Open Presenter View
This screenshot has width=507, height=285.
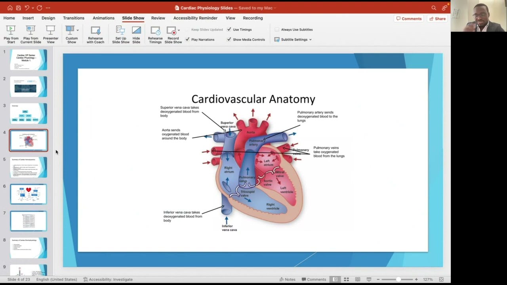[x=51, y=30]
